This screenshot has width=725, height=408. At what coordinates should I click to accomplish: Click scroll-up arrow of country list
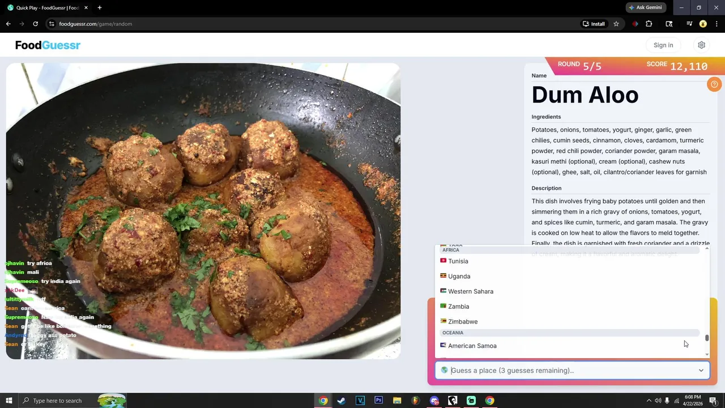(707, 249)
